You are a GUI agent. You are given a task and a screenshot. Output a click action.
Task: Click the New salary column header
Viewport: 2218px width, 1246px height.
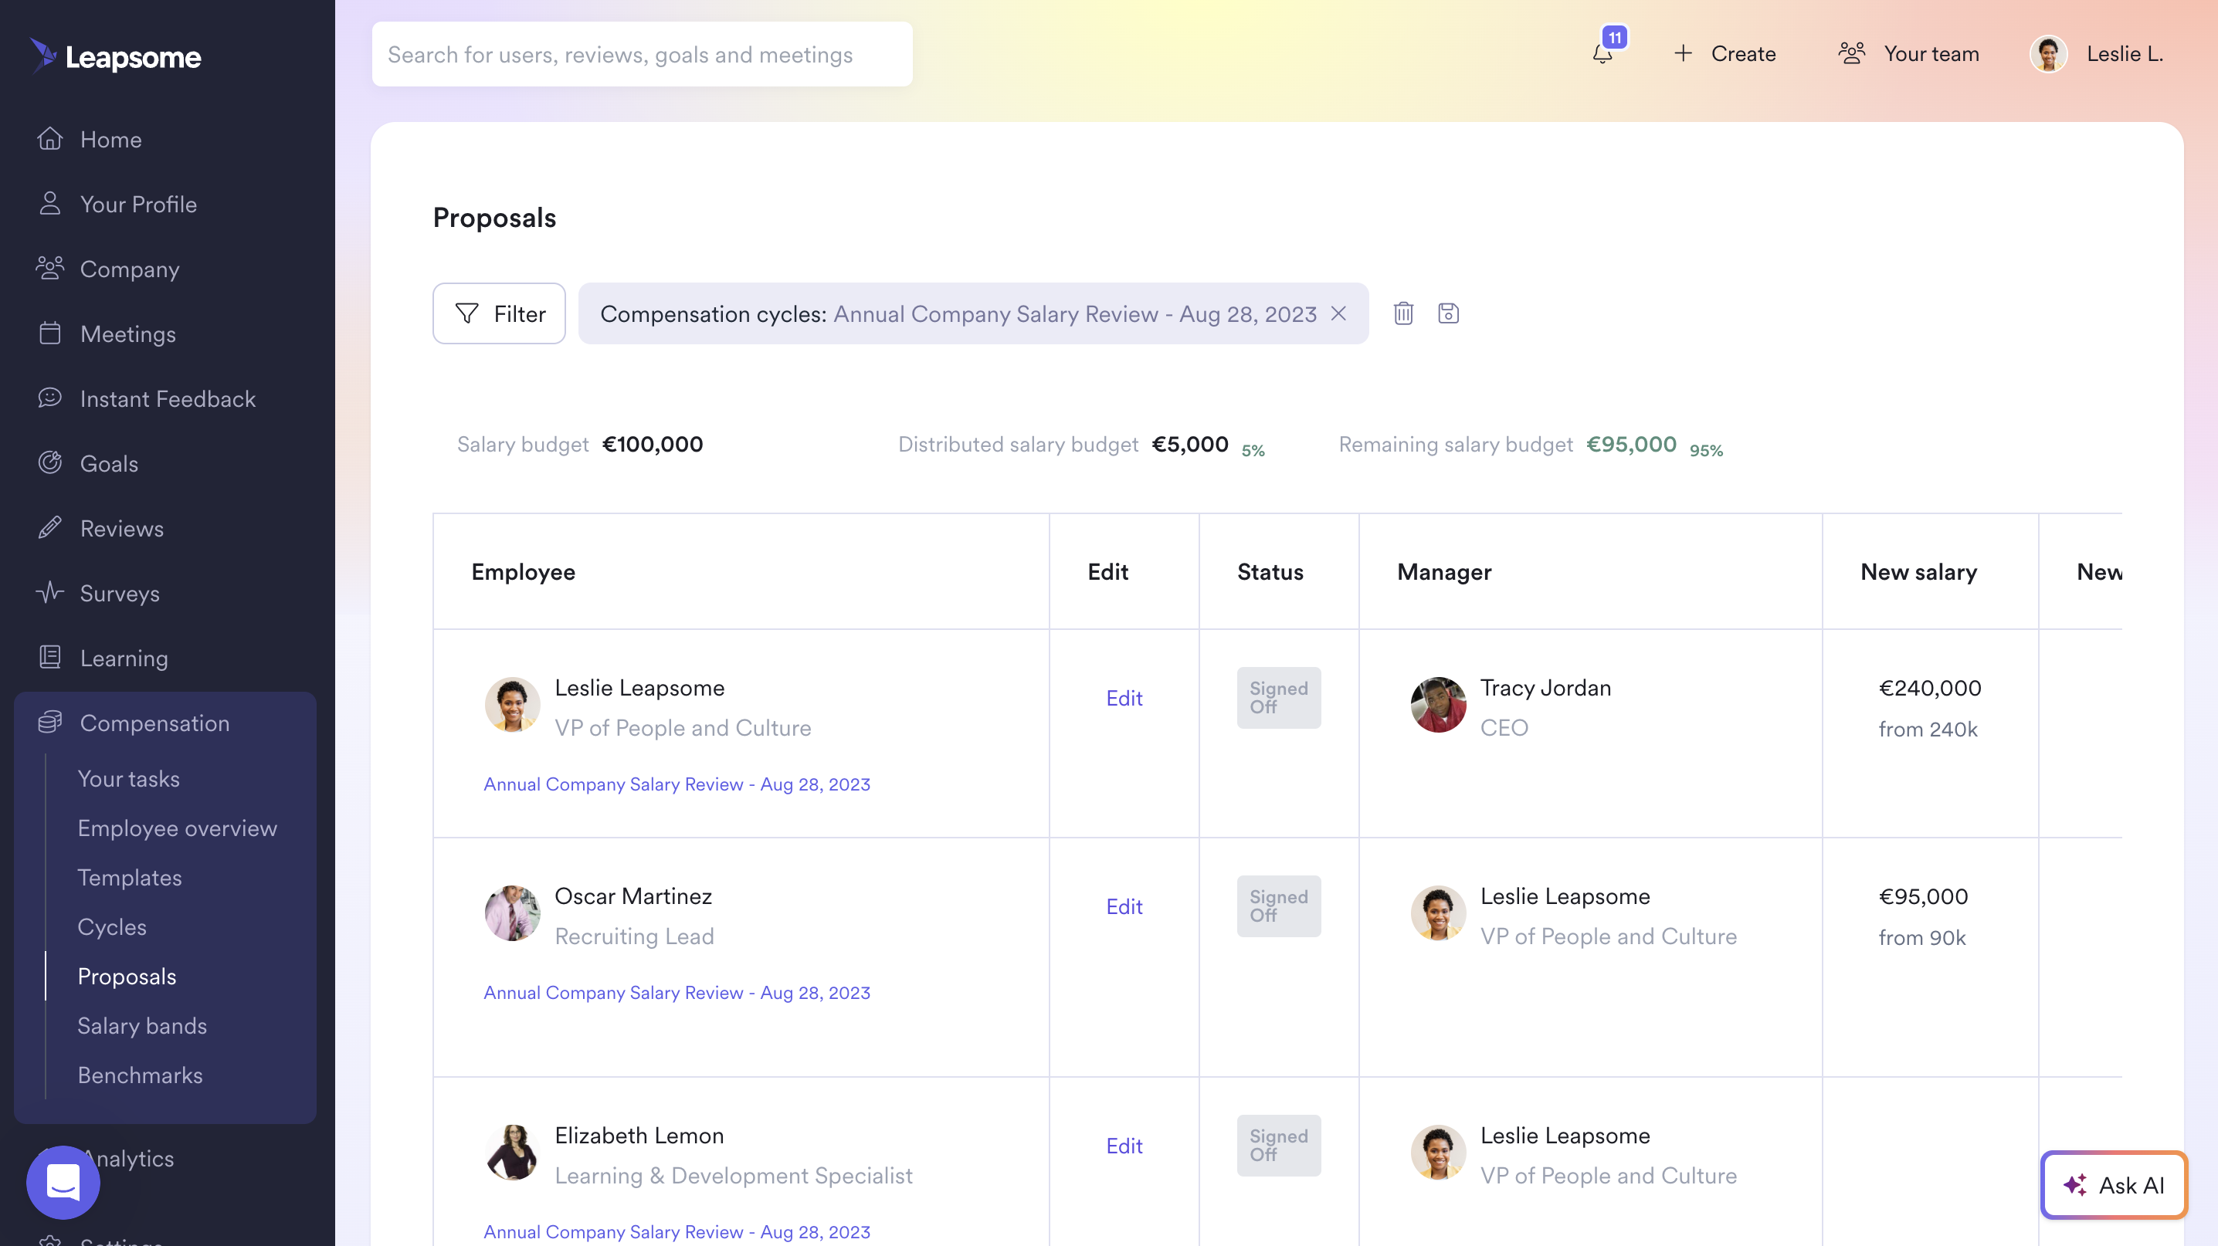point(1918,572)
